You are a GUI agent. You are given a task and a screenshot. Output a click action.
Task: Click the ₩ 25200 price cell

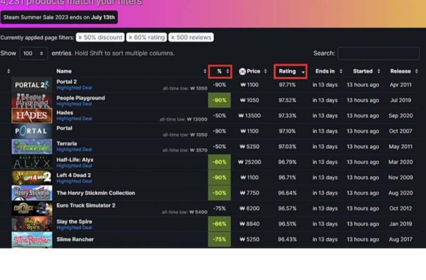point(249,162)
